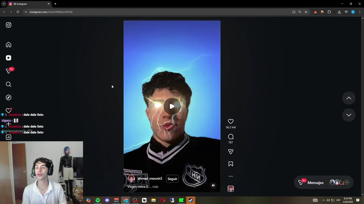Click the avatars next to Mensajes
The image size is (364, 204).
[339, 182]
